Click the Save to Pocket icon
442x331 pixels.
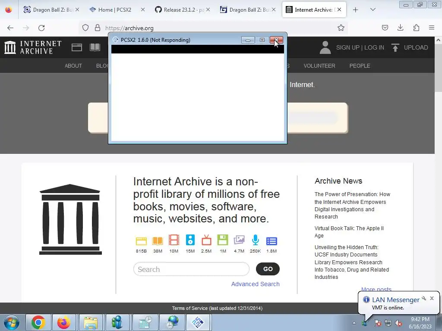pyautogui.click(x=385, y=28)
